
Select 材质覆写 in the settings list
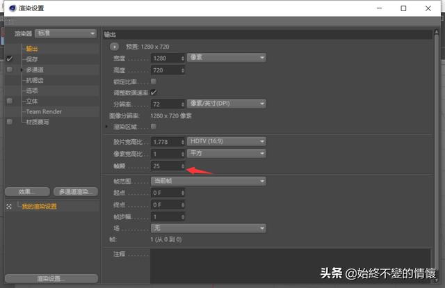coord(38,122)
